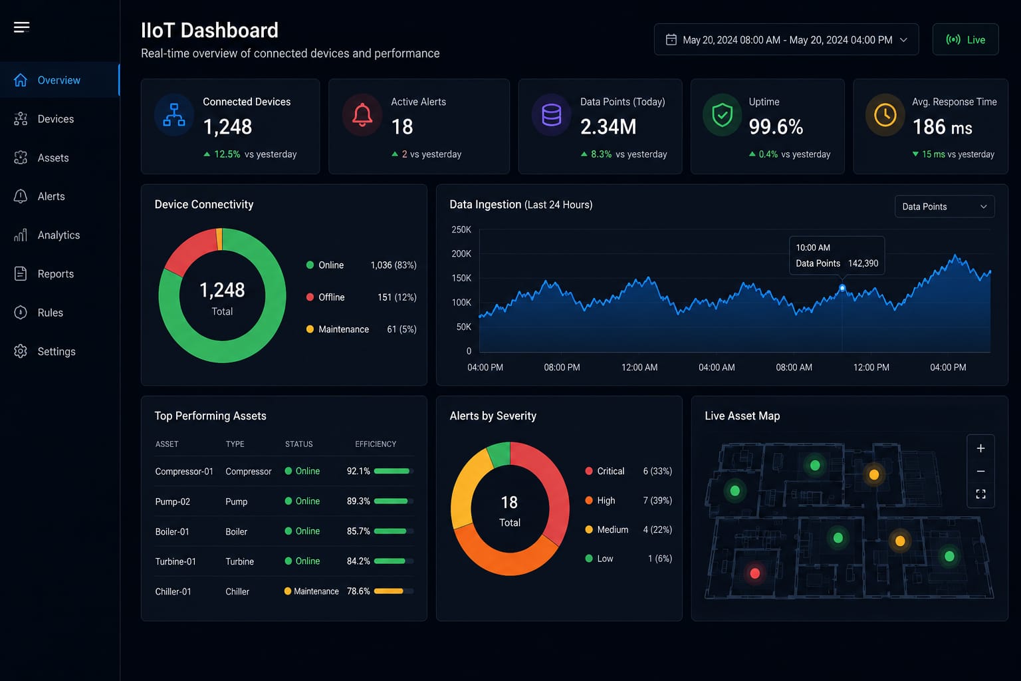Viewport: 1021px width, 681px height.
Task: Sort by the TYPE column header
Action: pyautogui.click(x=235, y=444)
